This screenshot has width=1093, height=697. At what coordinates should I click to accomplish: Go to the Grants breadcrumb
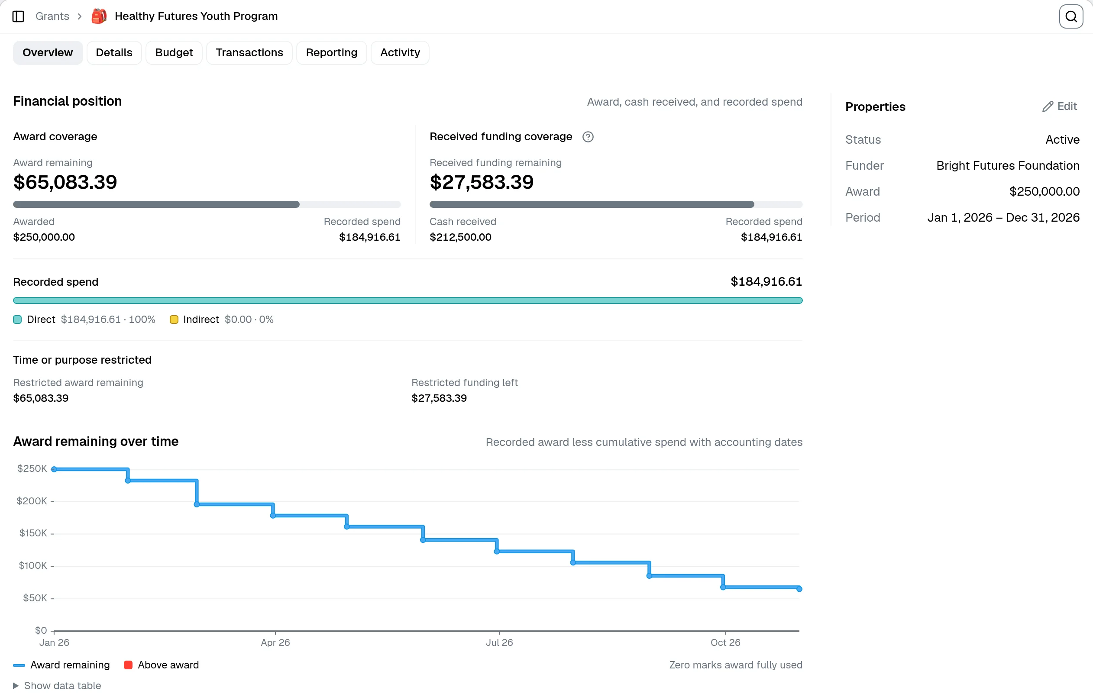coord(52,16)
